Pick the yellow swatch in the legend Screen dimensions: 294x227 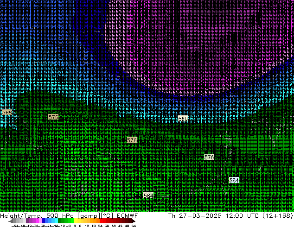coord(76,221)
